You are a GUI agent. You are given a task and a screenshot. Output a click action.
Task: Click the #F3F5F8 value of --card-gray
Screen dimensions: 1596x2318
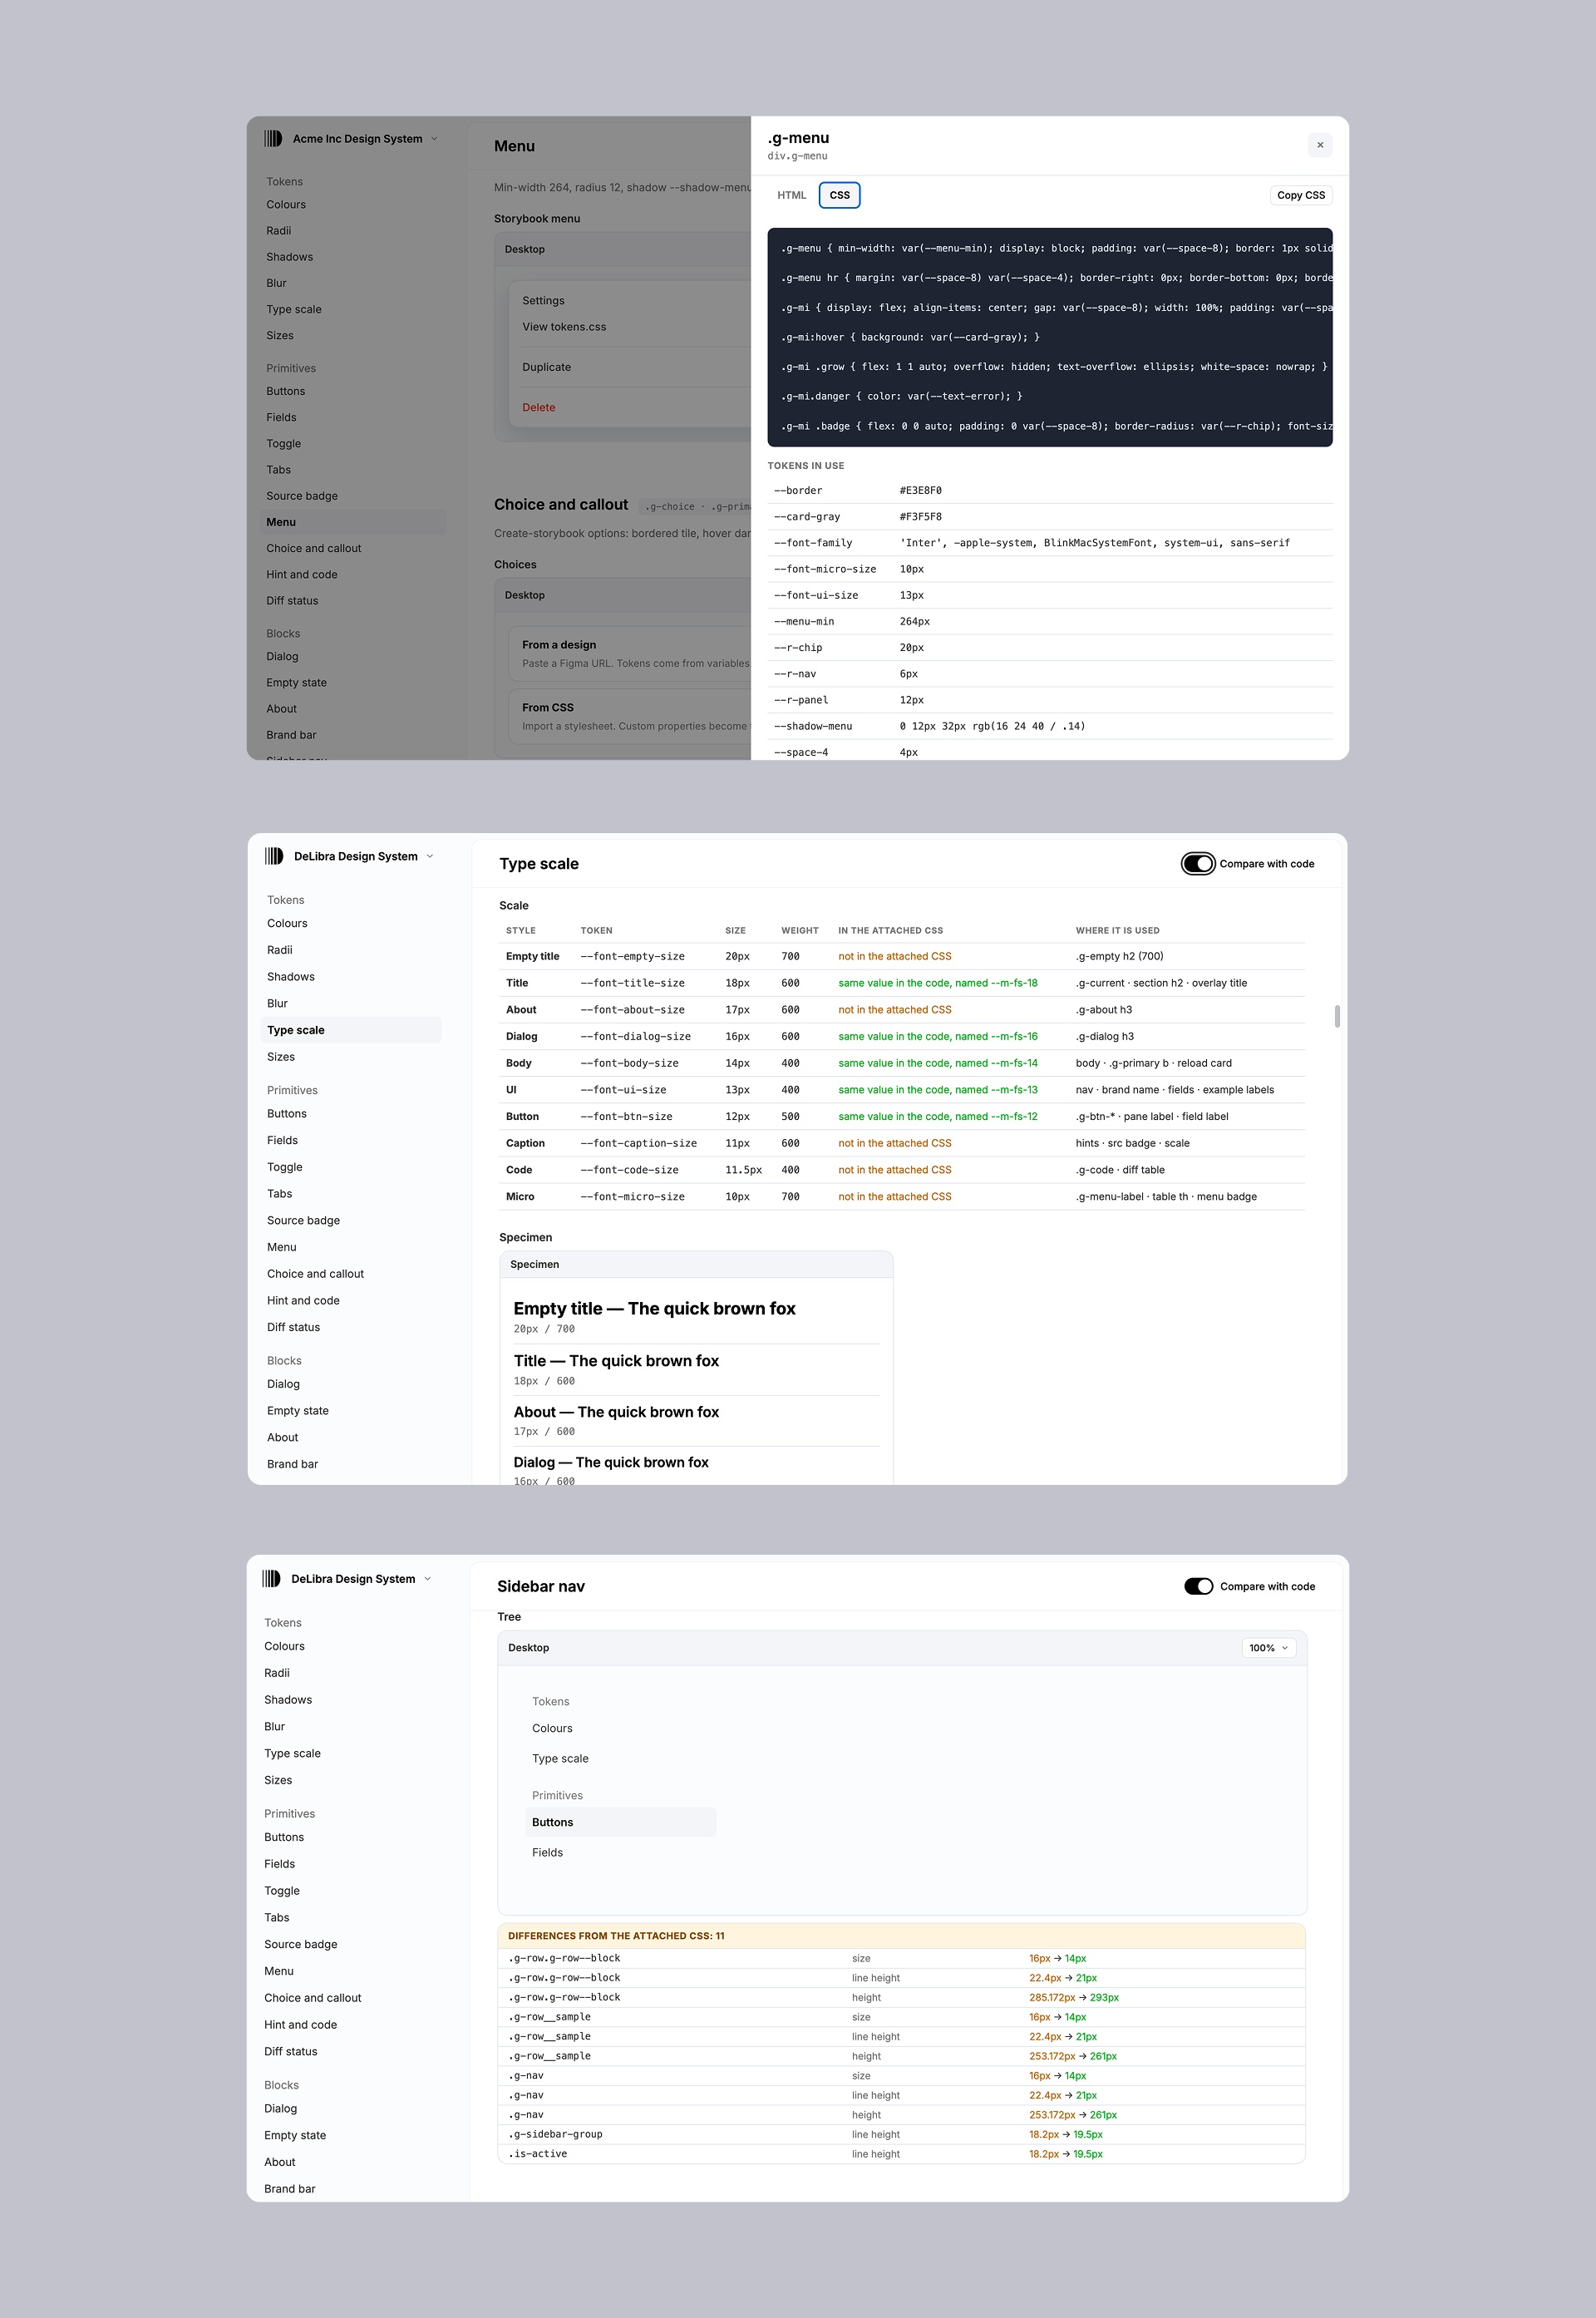tap(920, 517)
